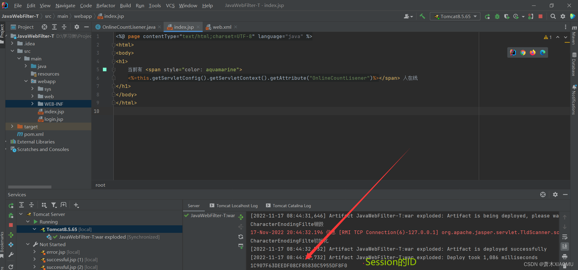Click Add Service plus icon

coord(76,205)
